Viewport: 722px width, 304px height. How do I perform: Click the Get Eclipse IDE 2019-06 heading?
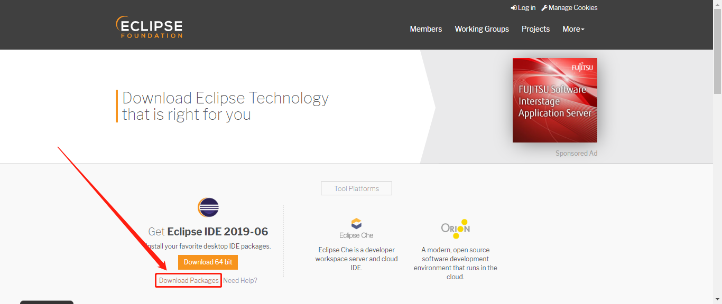(x=208, y=231)
